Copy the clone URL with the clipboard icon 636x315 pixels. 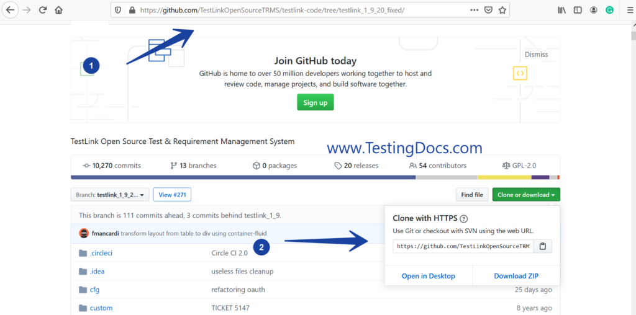tap(542, 246)
